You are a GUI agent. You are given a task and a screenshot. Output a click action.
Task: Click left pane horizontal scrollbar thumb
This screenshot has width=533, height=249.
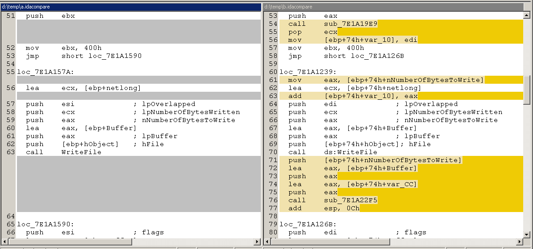(x=70, y=241)
